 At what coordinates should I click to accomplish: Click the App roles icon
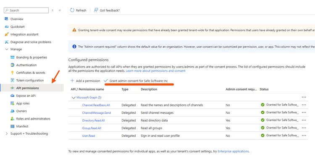pos(13,103)
